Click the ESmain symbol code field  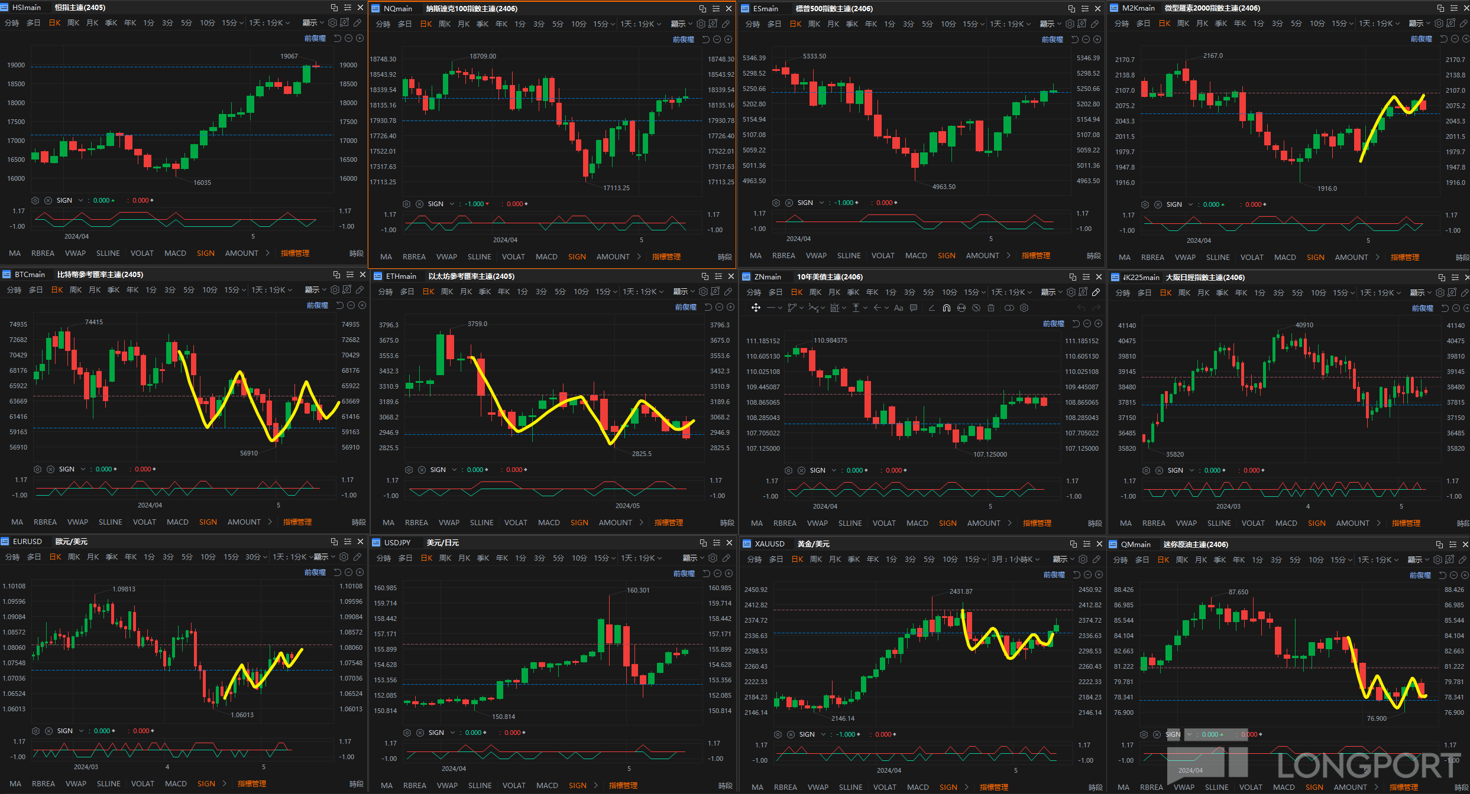point(766,9)
